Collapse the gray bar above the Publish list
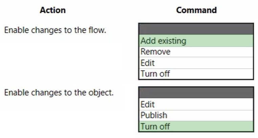Image resolution: width=258 pixels, height=138 pixels. [196, 93]
